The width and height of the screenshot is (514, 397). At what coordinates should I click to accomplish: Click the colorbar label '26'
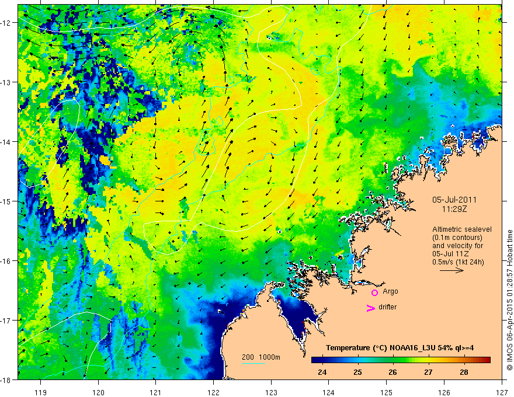coord(393,372)
